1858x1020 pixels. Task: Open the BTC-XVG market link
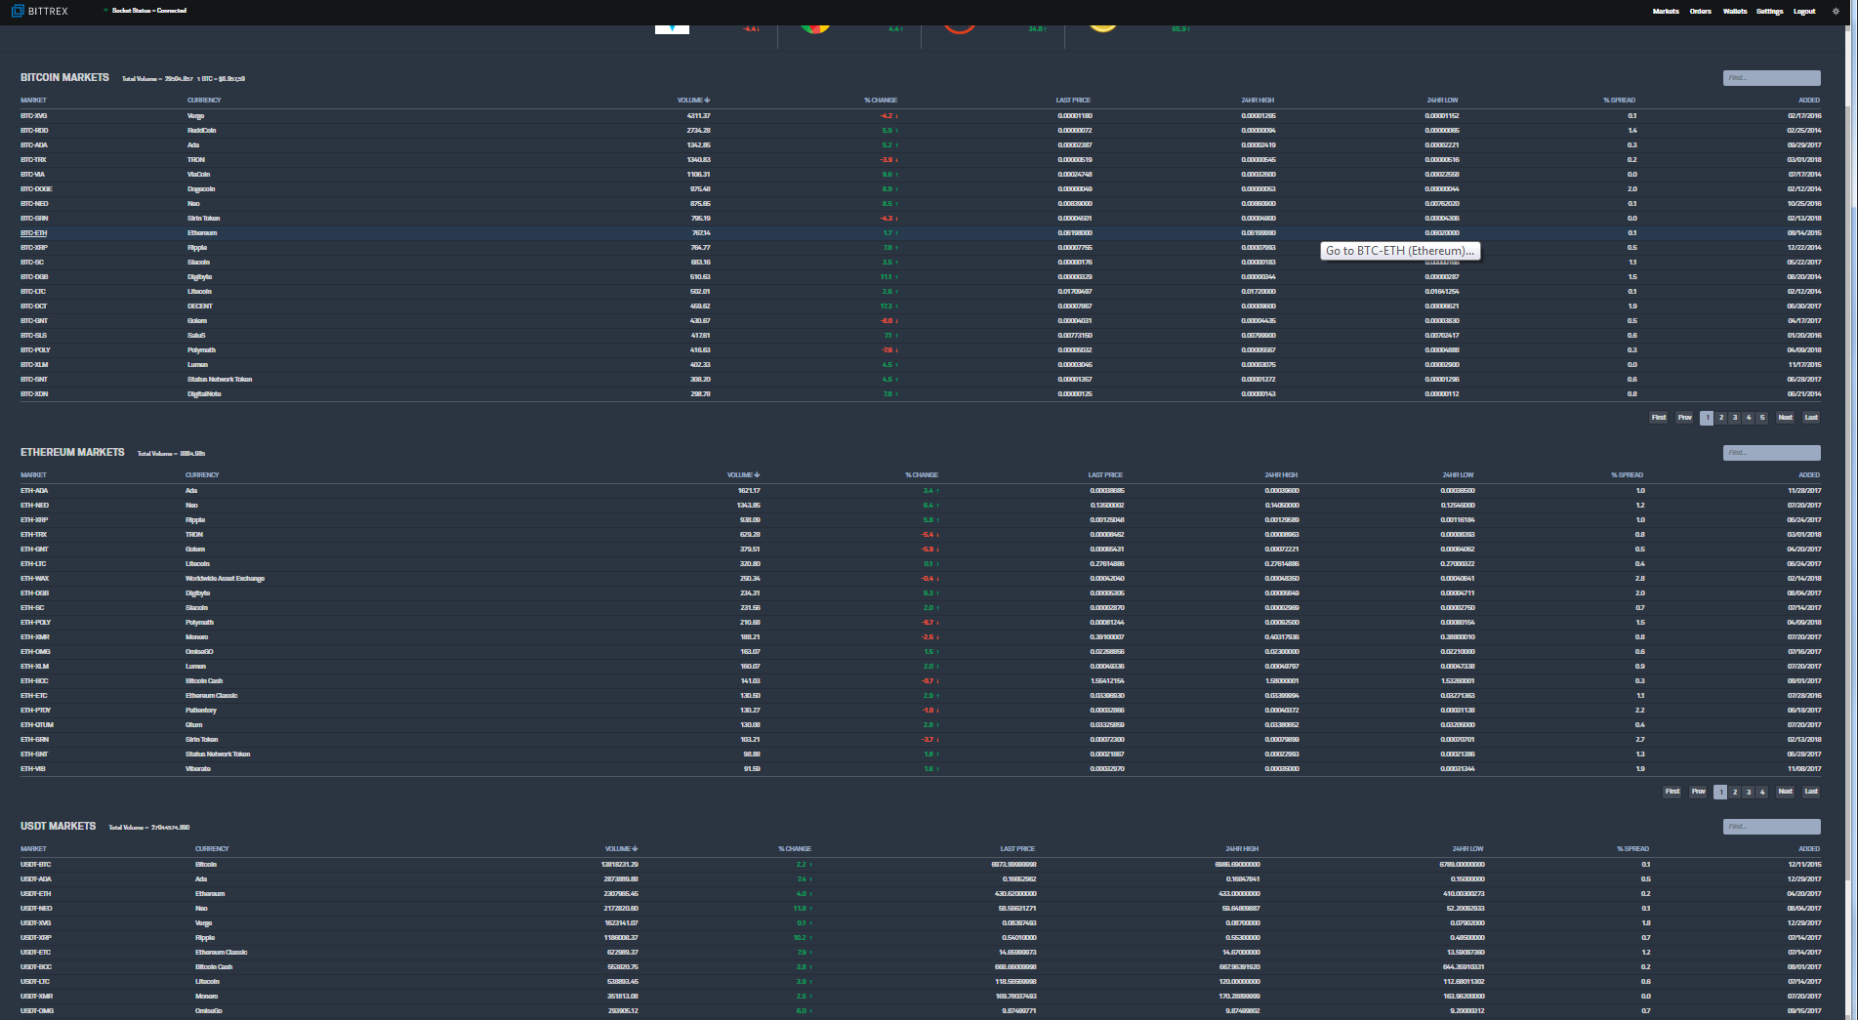33,116
